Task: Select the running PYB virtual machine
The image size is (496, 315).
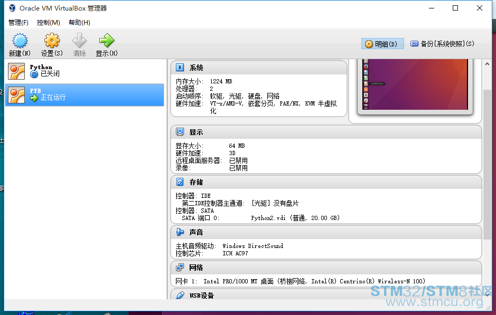Action: 85,95
